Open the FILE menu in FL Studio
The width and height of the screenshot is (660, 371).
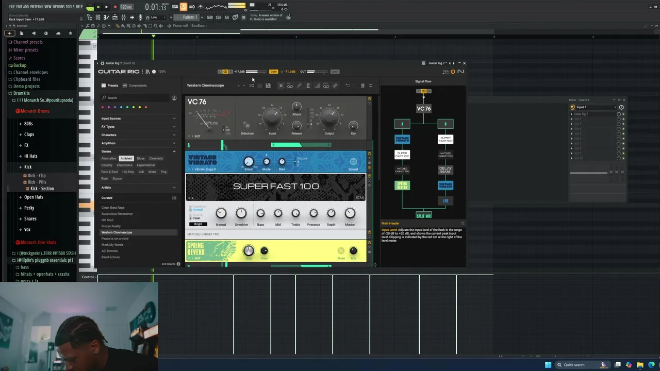12,7
